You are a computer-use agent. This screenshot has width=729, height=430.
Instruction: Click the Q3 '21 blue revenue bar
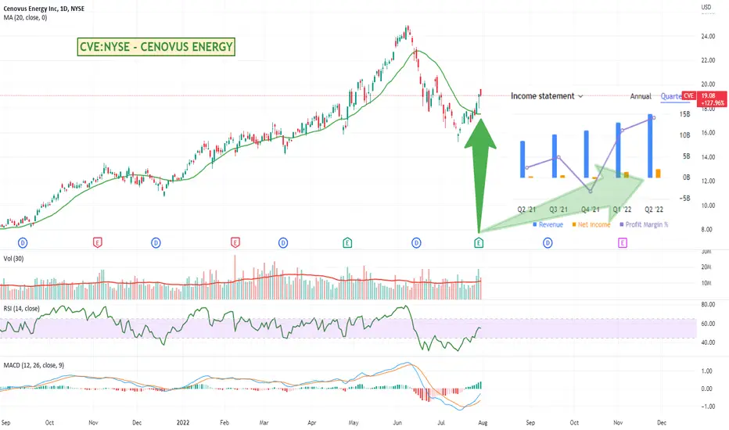point(555,156)
